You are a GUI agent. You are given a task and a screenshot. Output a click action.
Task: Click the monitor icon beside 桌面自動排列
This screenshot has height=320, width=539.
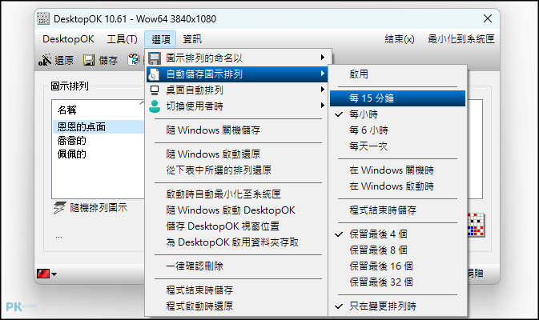[155, 90]
